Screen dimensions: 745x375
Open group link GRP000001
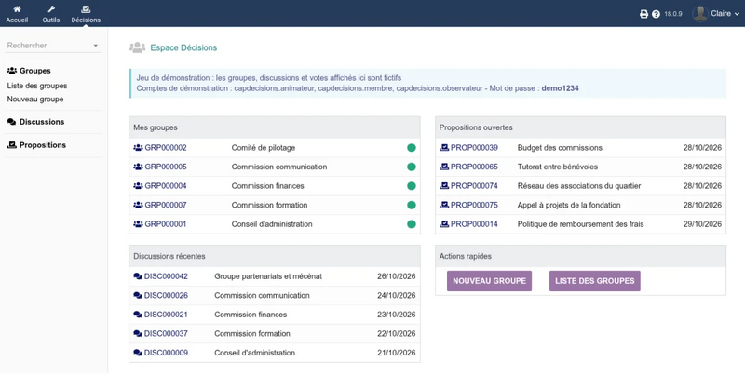(x=166, y=224)
